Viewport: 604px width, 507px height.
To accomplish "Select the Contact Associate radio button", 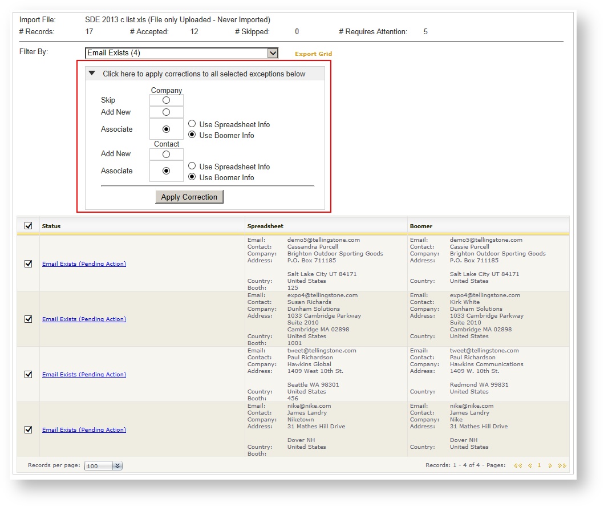I will (166, 171).
